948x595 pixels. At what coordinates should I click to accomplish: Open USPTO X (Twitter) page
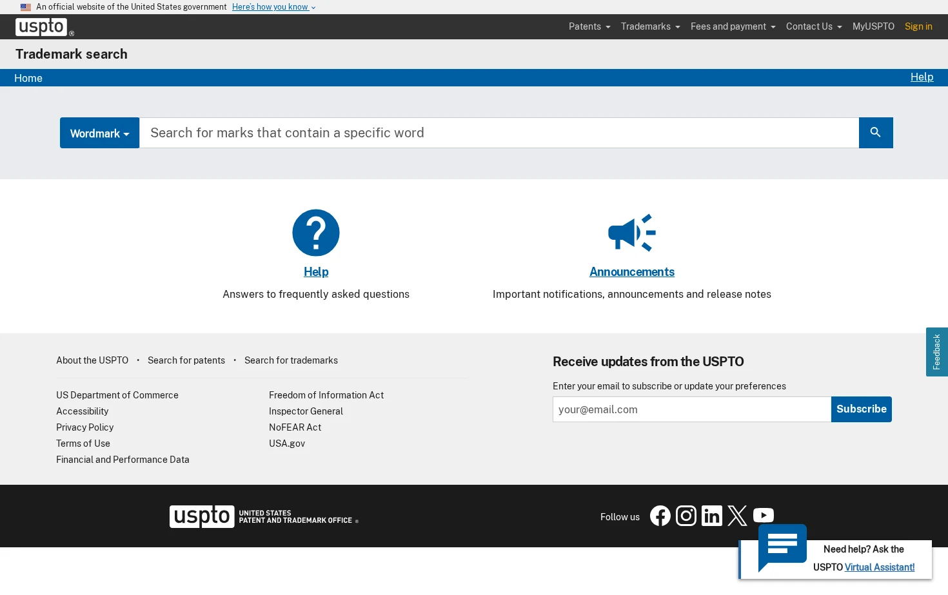coord(738,516)
